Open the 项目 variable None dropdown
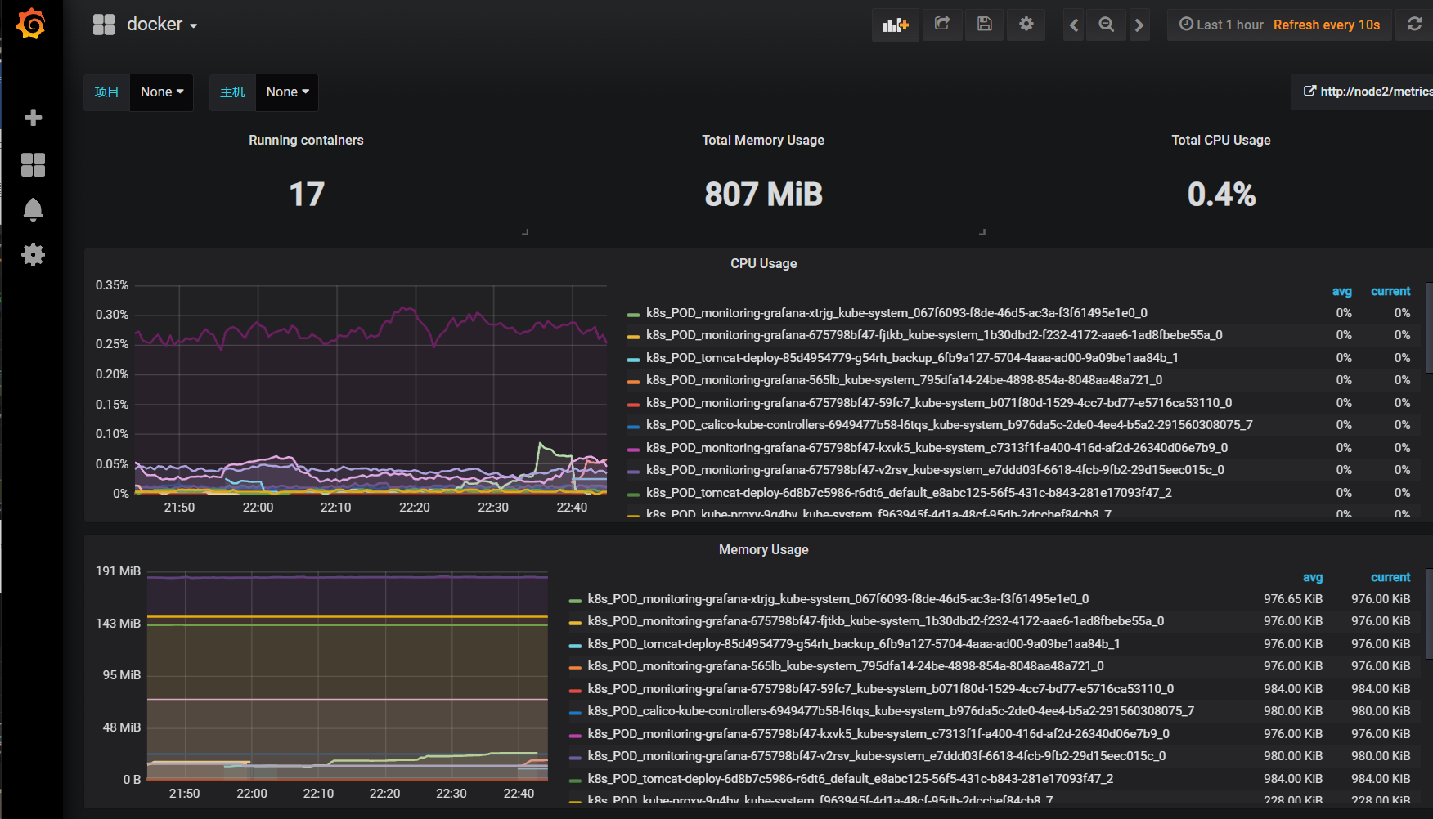Screen dimensions: 1433x819 point(161,92)
